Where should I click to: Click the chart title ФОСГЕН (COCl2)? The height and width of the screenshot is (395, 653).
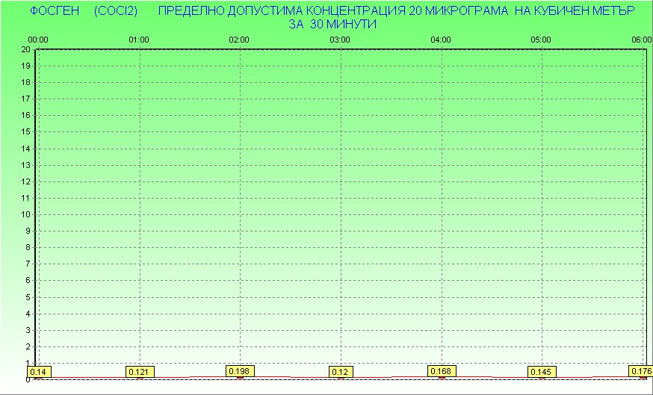point(84,12)
